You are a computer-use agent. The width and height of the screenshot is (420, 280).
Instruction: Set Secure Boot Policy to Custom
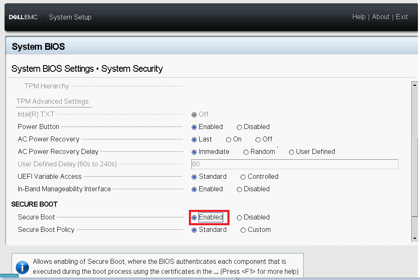[243, 229]
